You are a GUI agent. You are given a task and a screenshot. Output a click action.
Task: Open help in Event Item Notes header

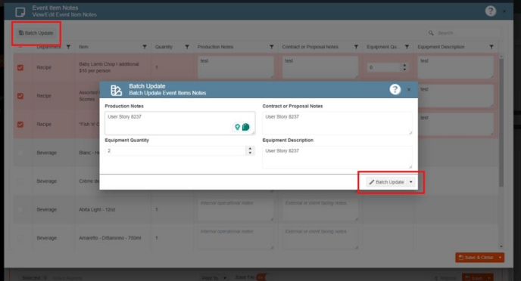point(491,11)
